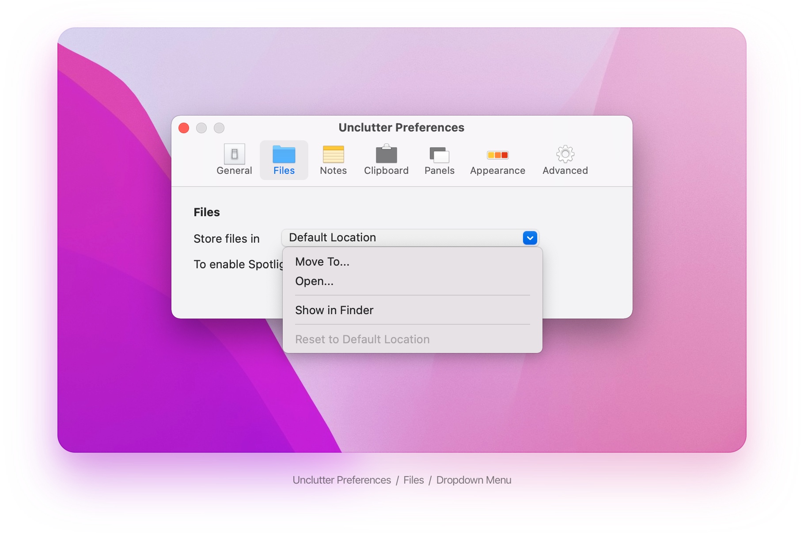The image size is (804, 533).
Task: Switch to the Notes preferences pane
Action: tap(333, 160)
